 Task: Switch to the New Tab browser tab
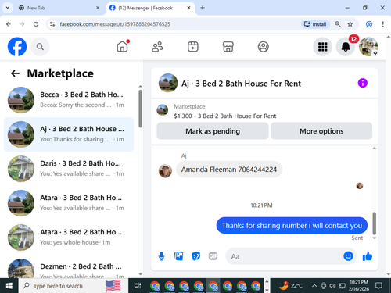click(59, 8)
